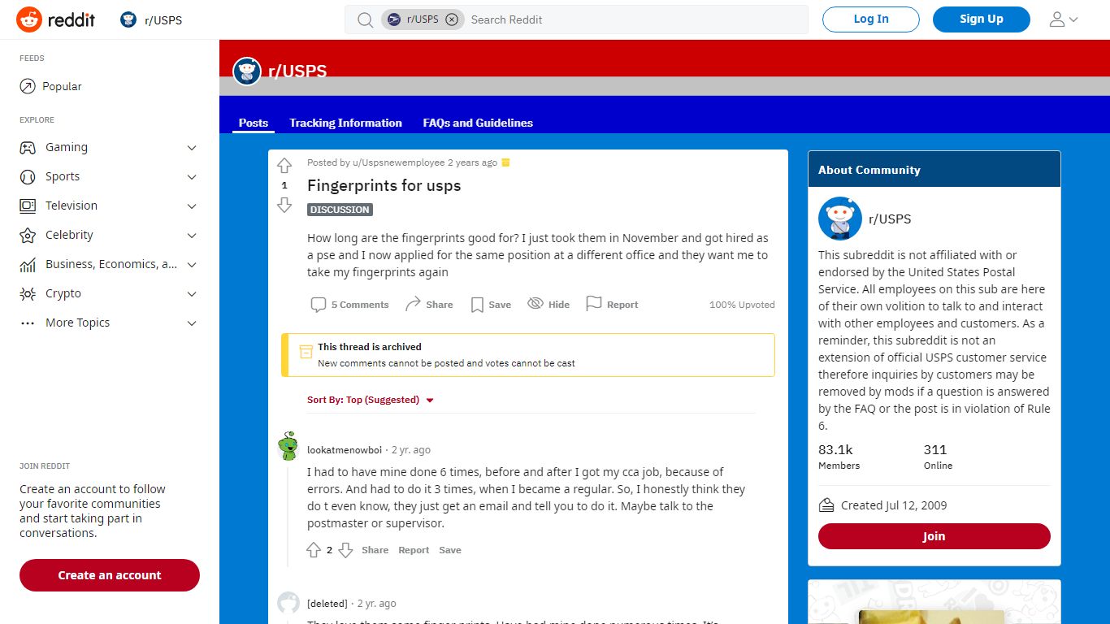
Task: Switch to Tracking Information tab
Action: 345,123
